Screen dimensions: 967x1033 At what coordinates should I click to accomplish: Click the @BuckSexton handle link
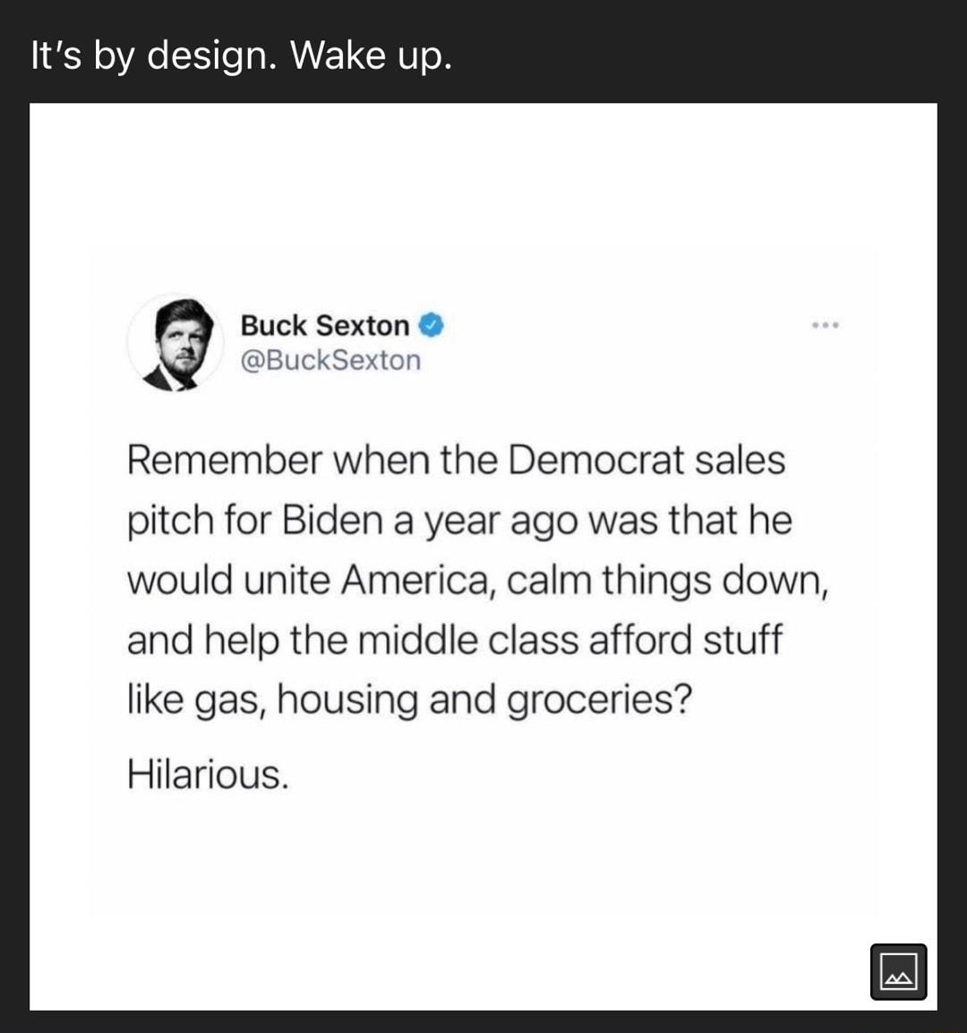[x=329, y=360]
